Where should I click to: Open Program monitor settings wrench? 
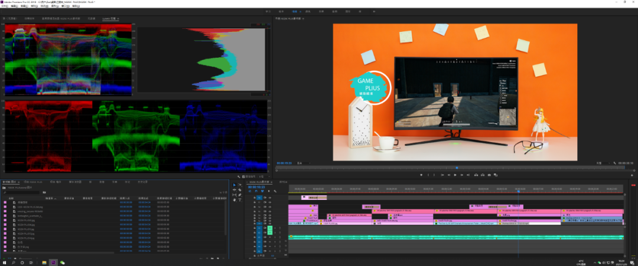click(614, 163)
